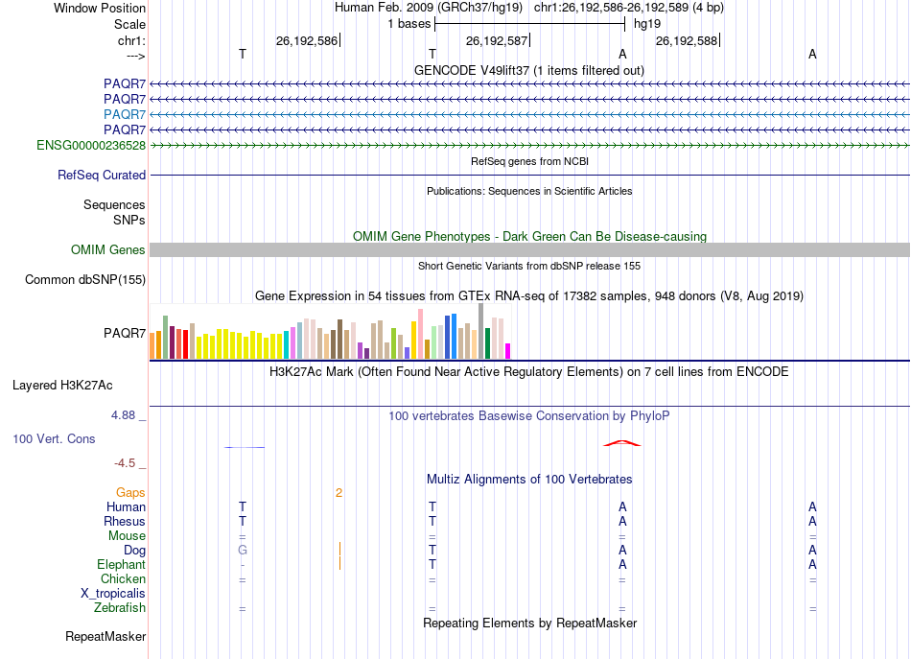
Task: Open the RepeatMasker track label
Action: click(x=105, y=637)
